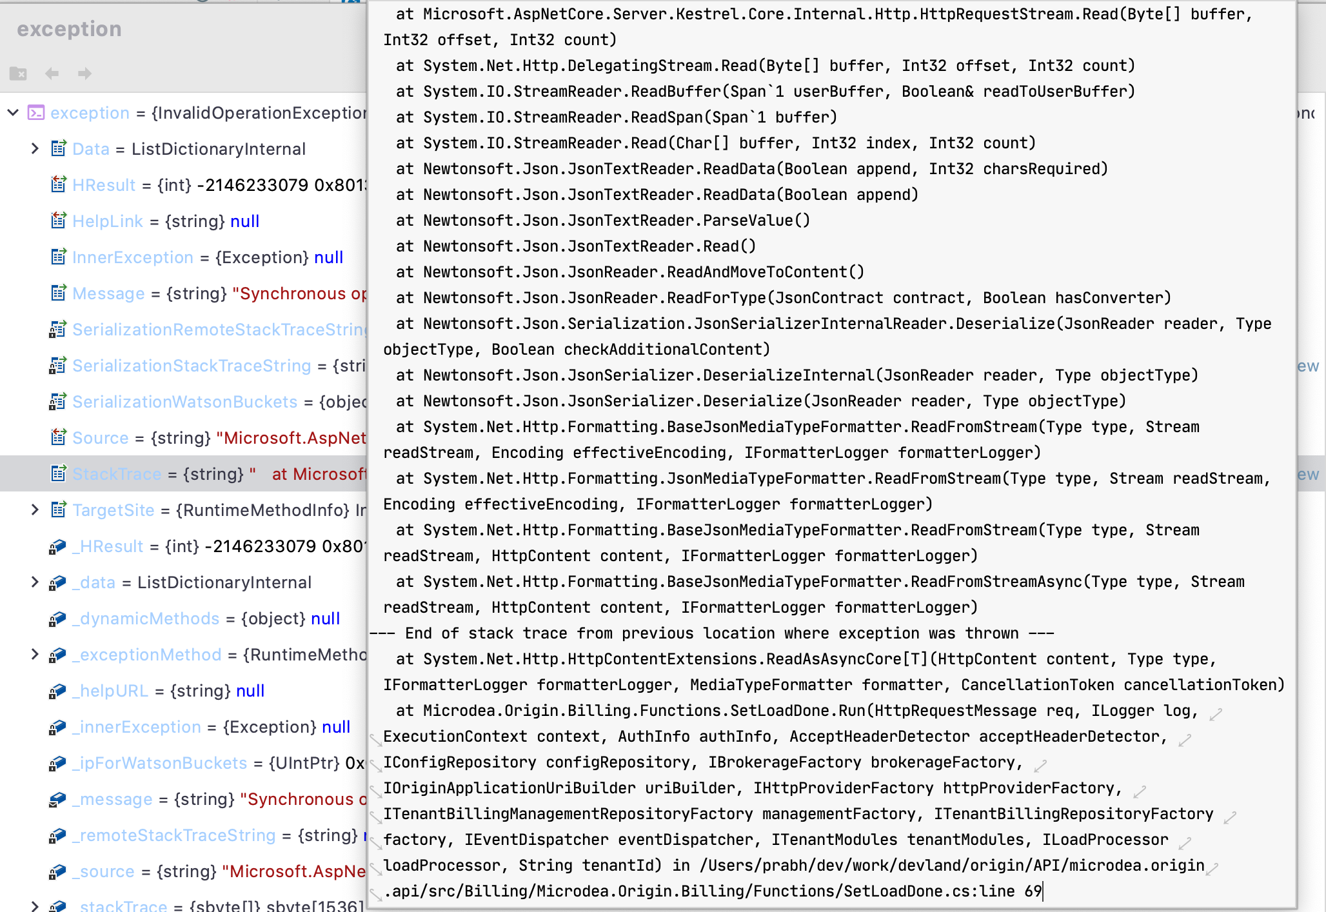Click the locked property icon on SerializationWatsonBuckets
This screenshot has height=912, width=1326.
point(59,401)
